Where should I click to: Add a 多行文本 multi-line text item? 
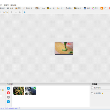(x=28, y=8)
